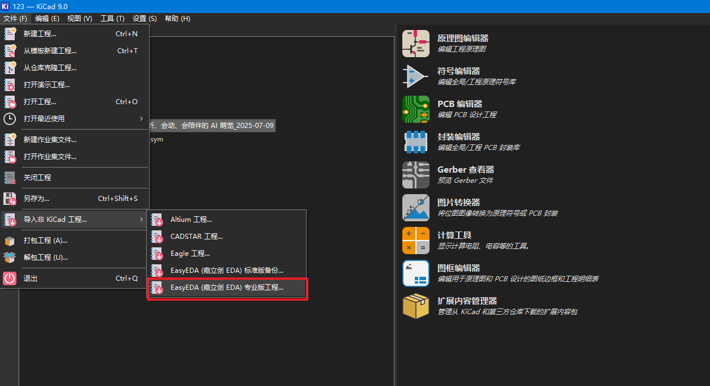Launch the Symbol Editor (符号编辑器) icon
The width and height of the screenshot is (710, 386).
pyautogui.click(x=416, y=76)
